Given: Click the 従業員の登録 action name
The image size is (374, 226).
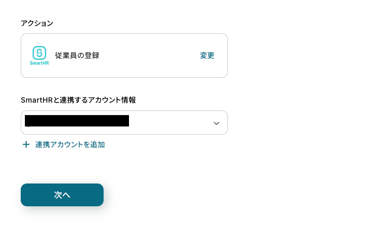Looking at the screenshot, I should (x=77, y=55).
